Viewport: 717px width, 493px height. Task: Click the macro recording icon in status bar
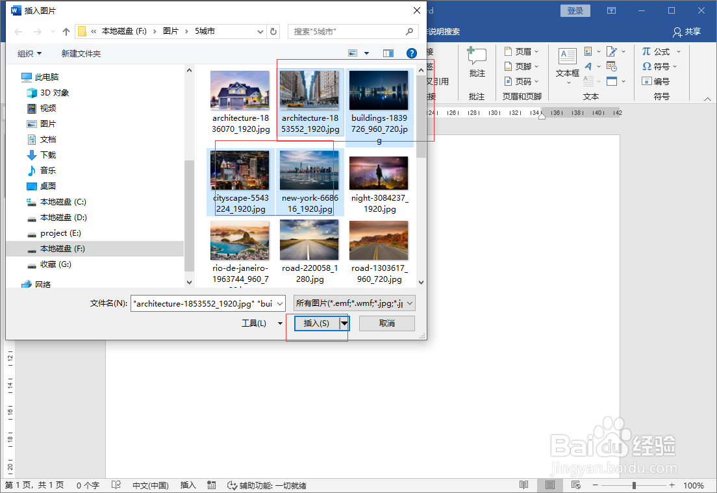click(x=211, y=485)
